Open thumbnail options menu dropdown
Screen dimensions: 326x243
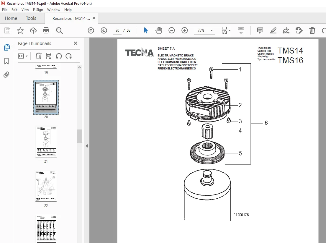(x=23, y=56)
